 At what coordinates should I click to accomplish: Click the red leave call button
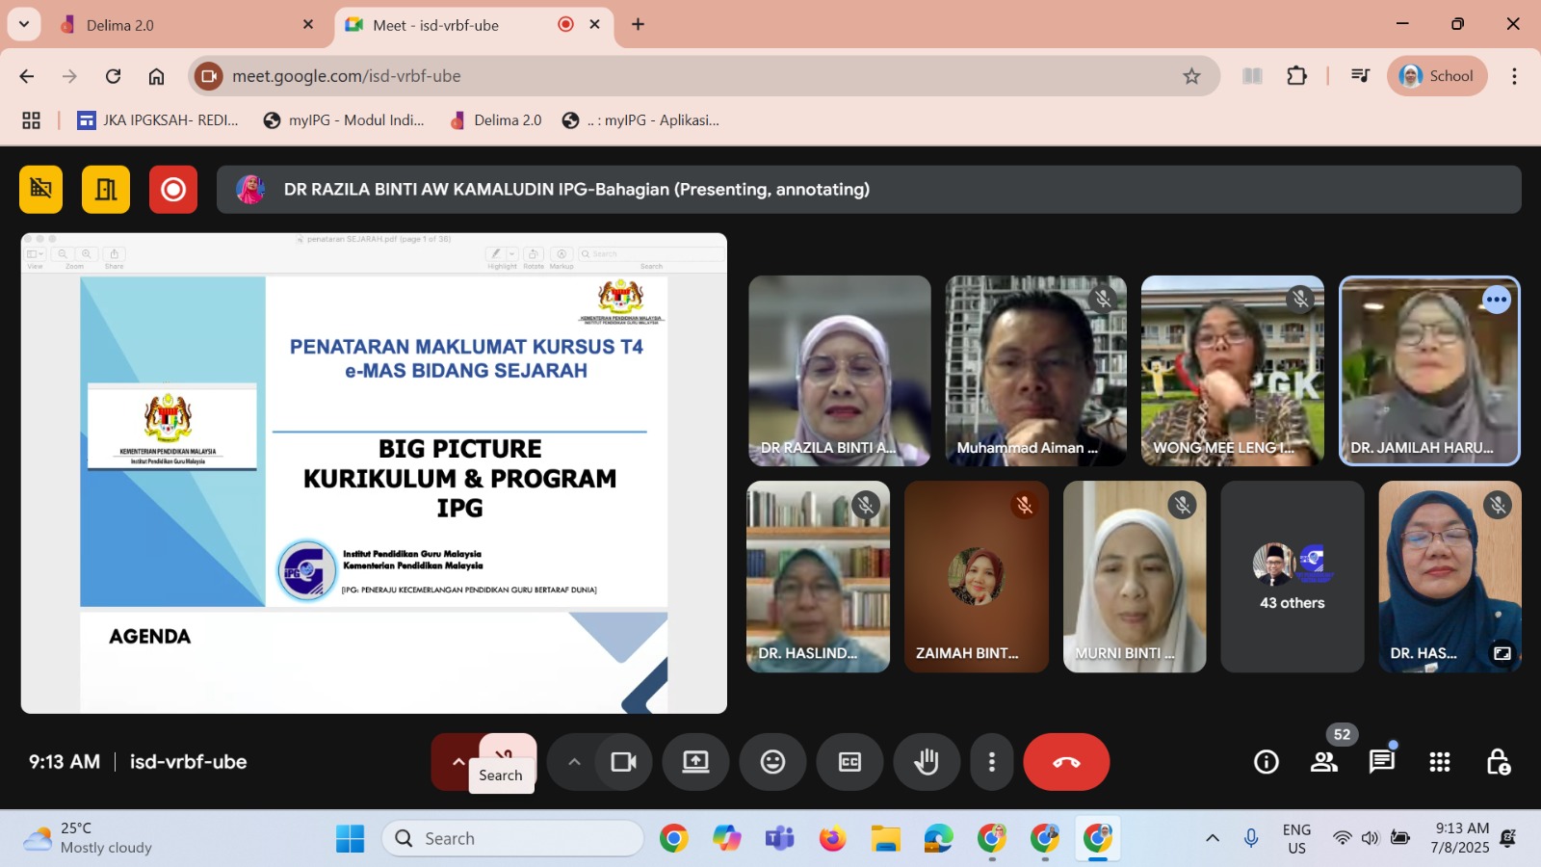pyautogui.click(x=1066, y=762)
